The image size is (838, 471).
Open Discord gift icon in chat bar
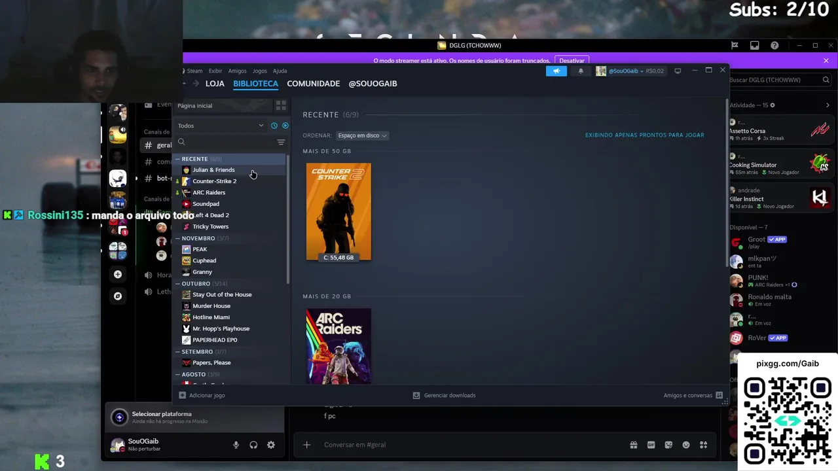(x=634, y=445)
